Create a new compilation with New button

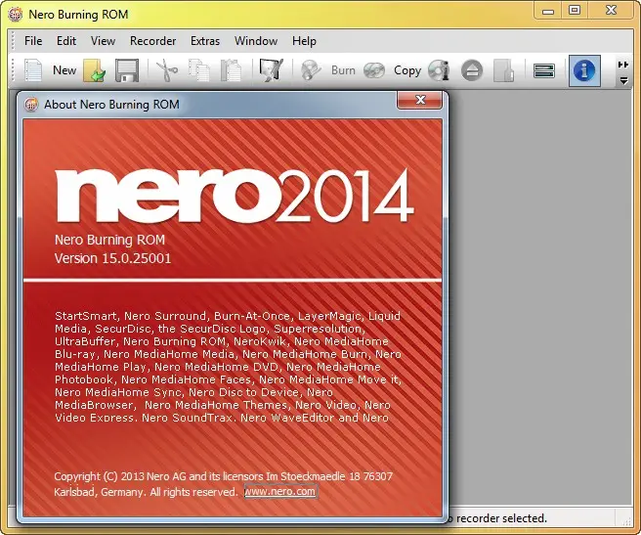coord(51,70)
